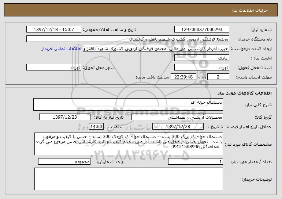Click the remaining time field 22:39:48
This screenshot has height=199, width=282.
click(x=183, y=77)
